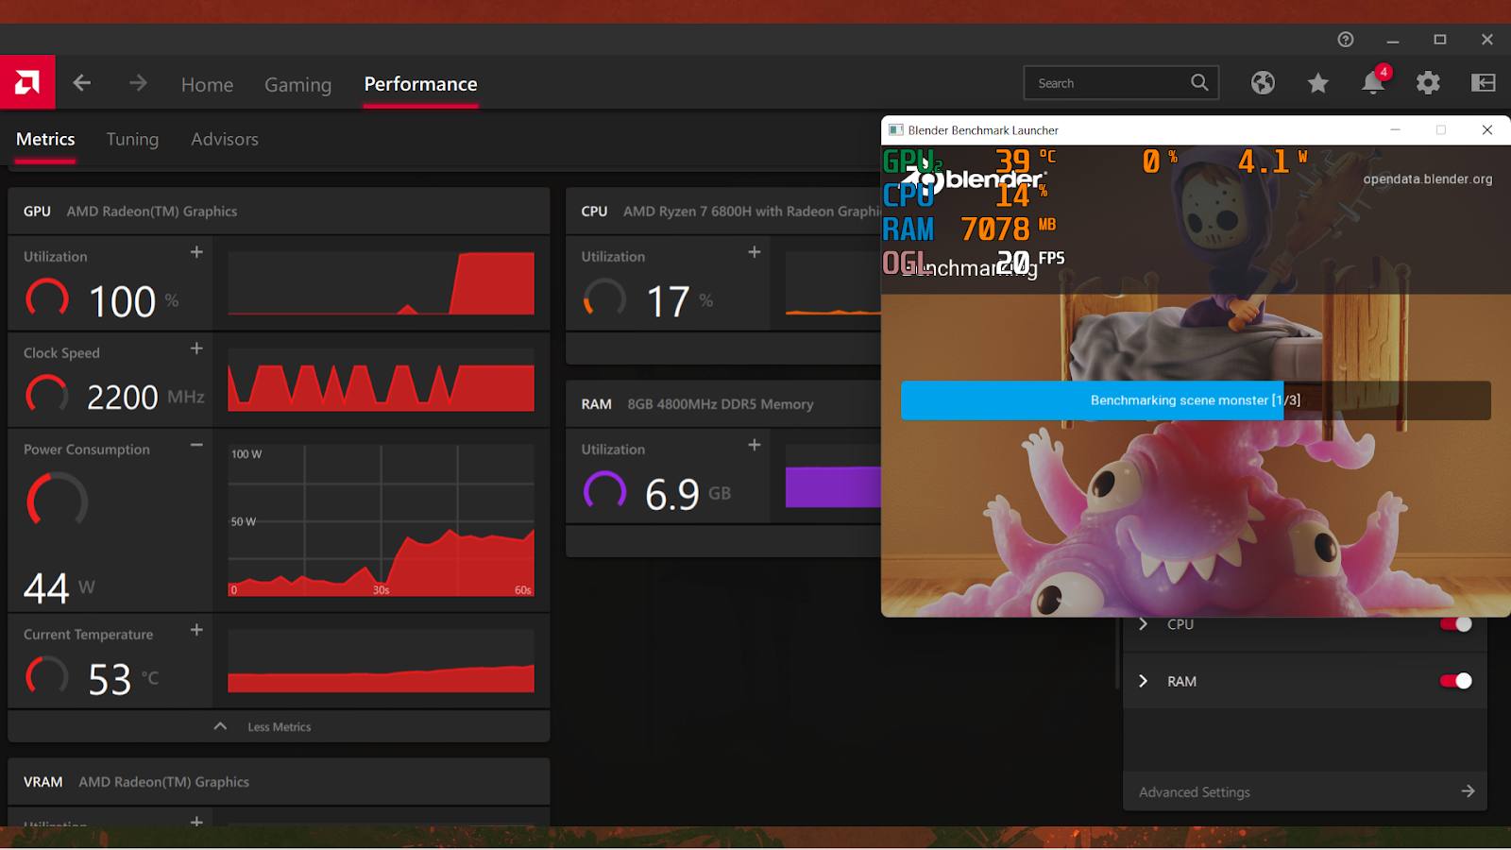Open the help question mark icon
This screenshot has height=850, width=1511.
1346,39
